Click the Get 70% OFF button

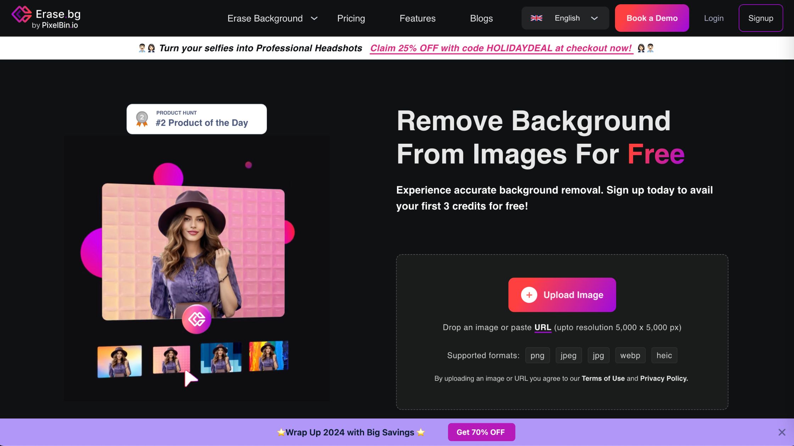tap(480, 432)
